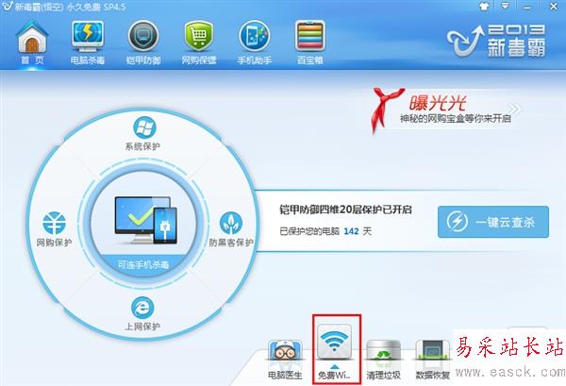Viewport: 566px width, 386px height.
Task: Click the double-chevron arrow on banner
Action: (x=515, y=109)
